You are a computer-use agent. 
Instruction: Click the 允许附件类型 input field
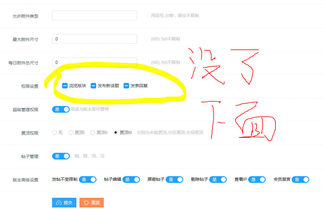pyautogui.click(x=94, y=15)
